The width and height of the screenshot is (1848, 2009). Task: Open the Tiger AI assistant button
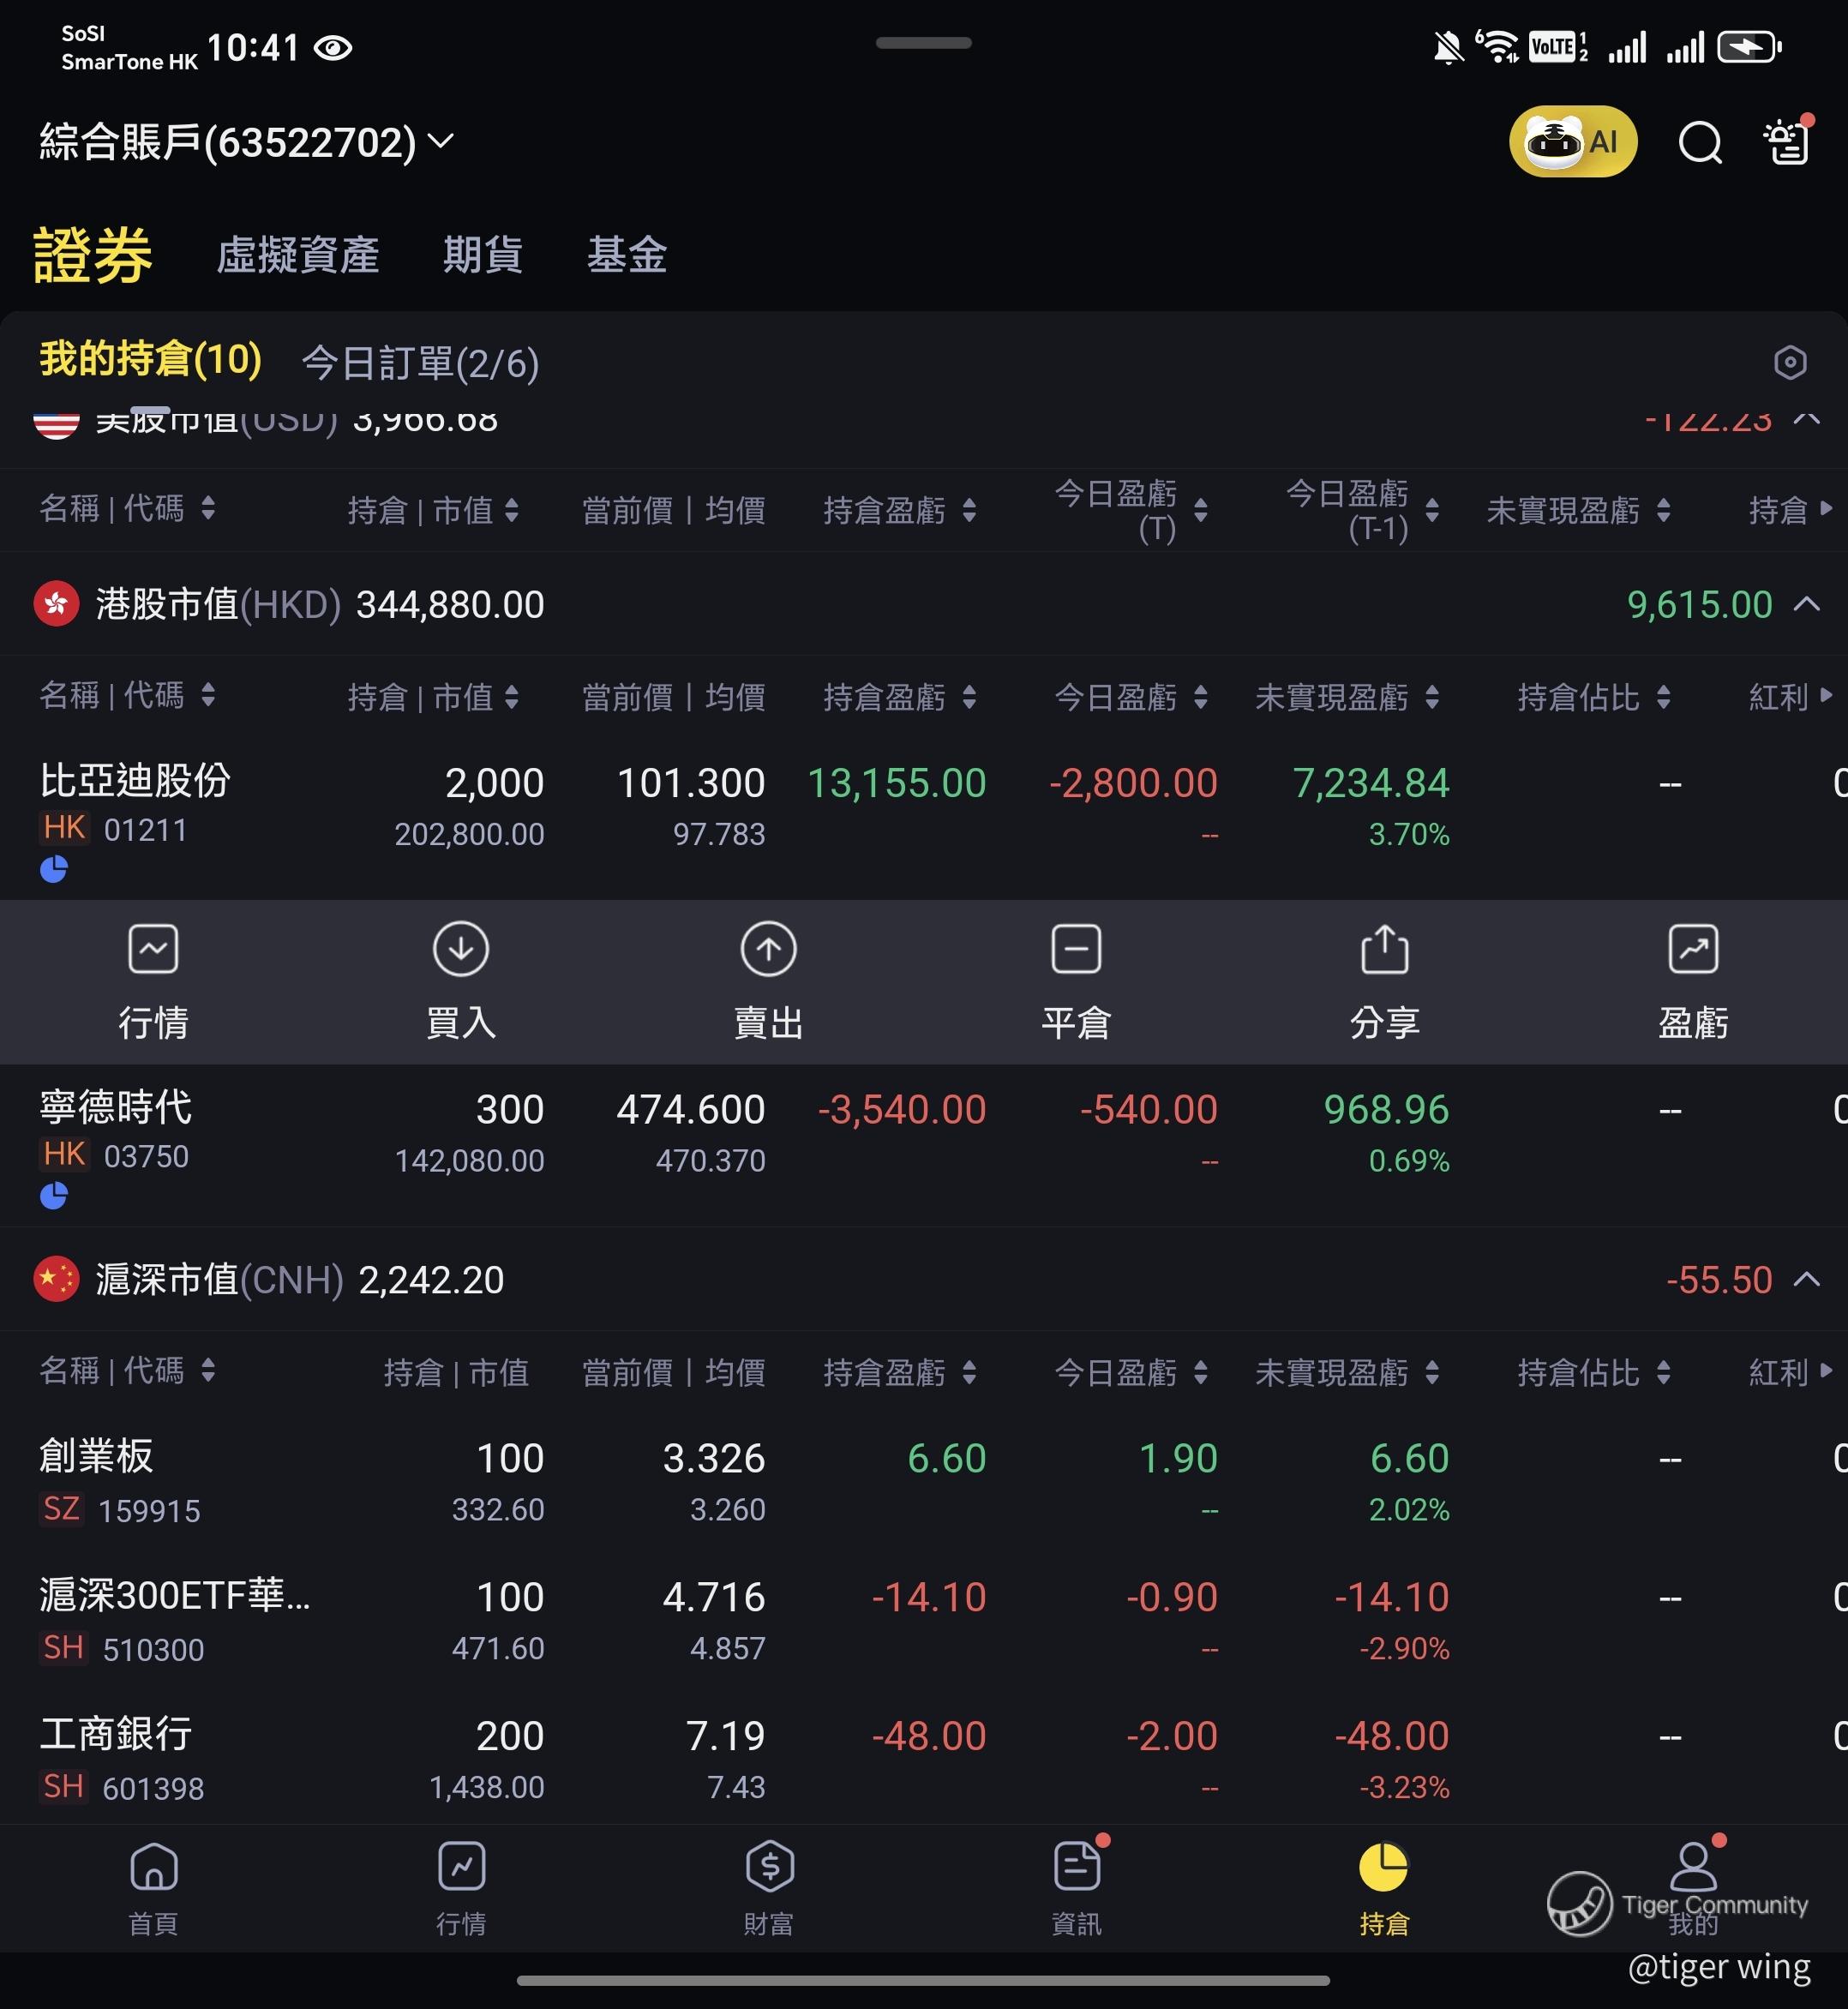coord(1572,141)
